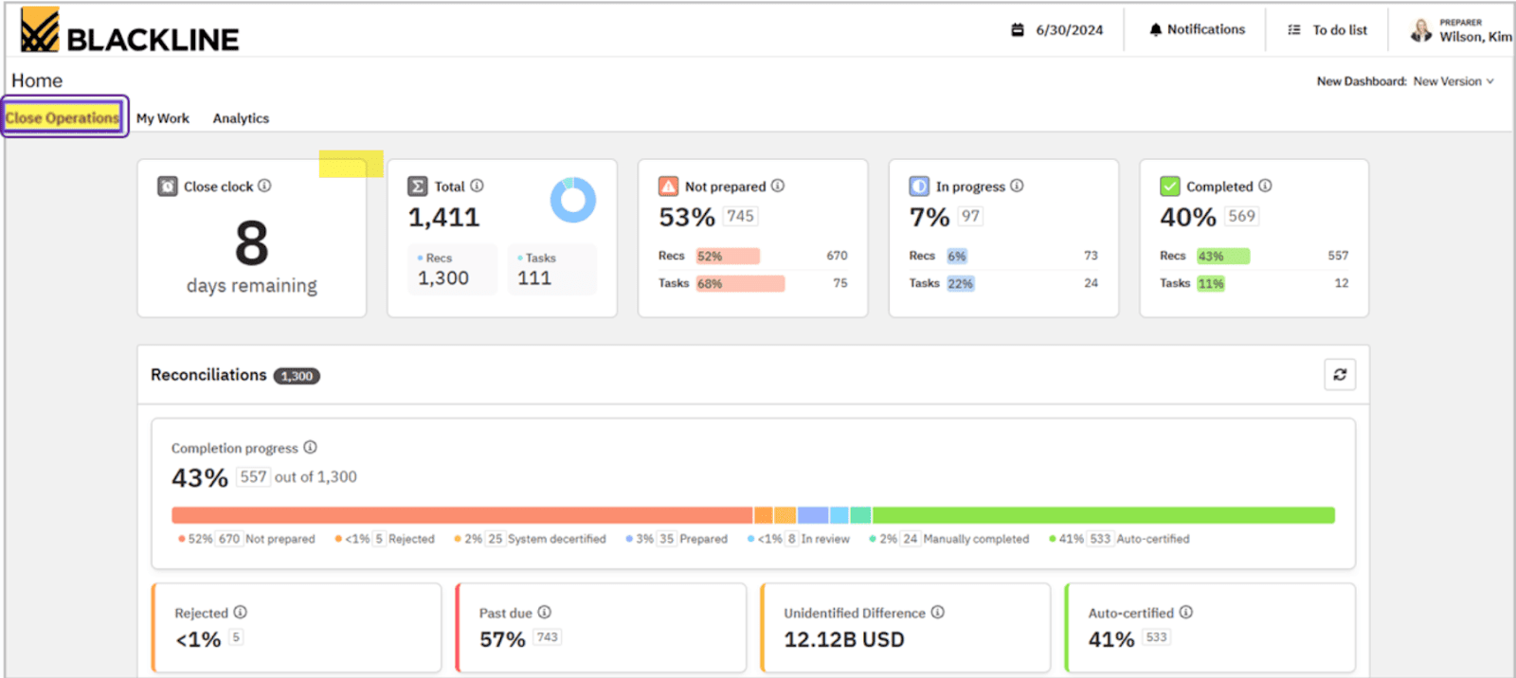Click the 8 days remaining value
This screenshot has height=678, width=1516.
click(252, 243)
